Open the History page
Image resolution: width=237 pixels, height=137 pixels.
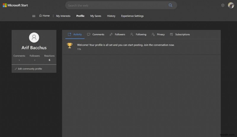(111, 16)
